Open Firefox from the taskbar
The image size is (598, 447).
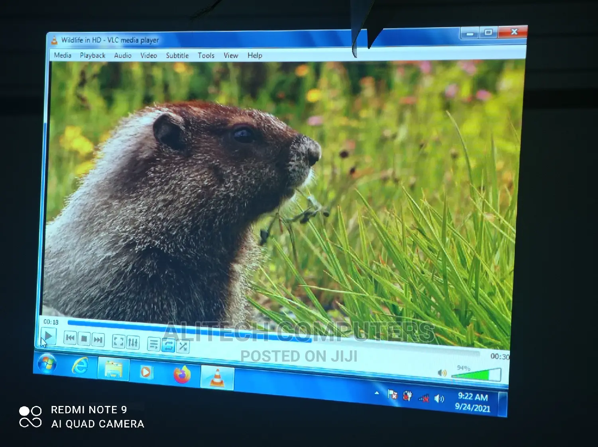(x=182, y=375)
